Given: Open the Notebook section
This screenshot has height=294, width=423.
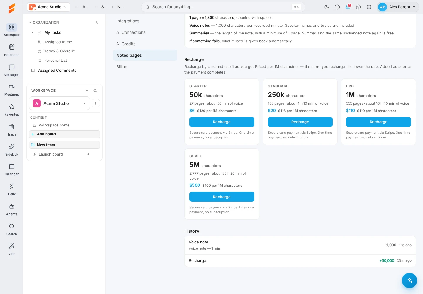Looking at the screenshot, I should (x=12, y=50).
